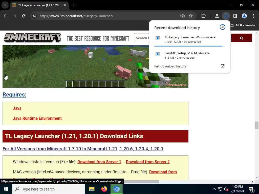Go back to the previous page
The height and width of the screenshot is (194, 259).
(x=6, y=16)
